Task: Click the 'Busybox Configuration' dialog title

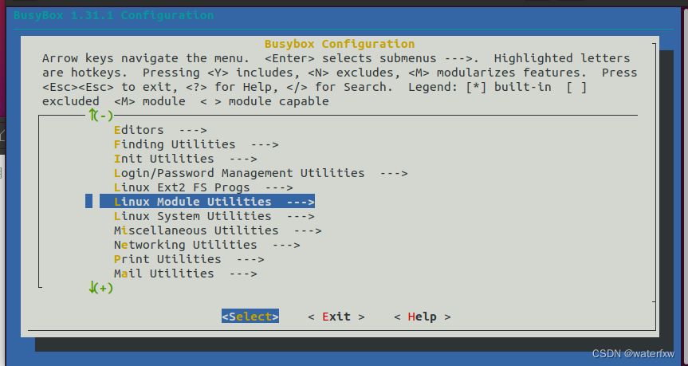Action: point(340,44)
